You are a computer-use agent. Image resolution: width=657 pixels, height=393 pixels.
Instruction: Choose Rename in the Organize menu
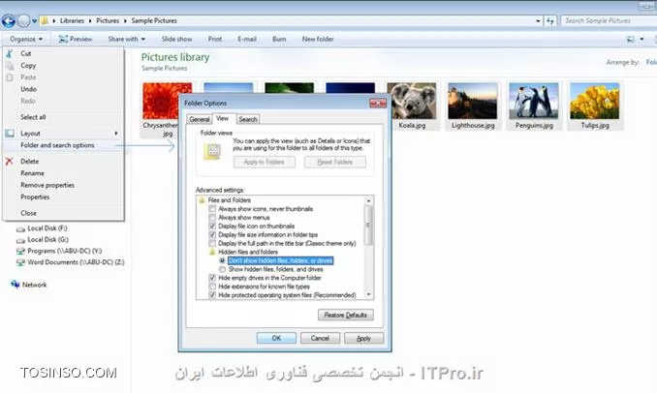click(x=64, y=173)
